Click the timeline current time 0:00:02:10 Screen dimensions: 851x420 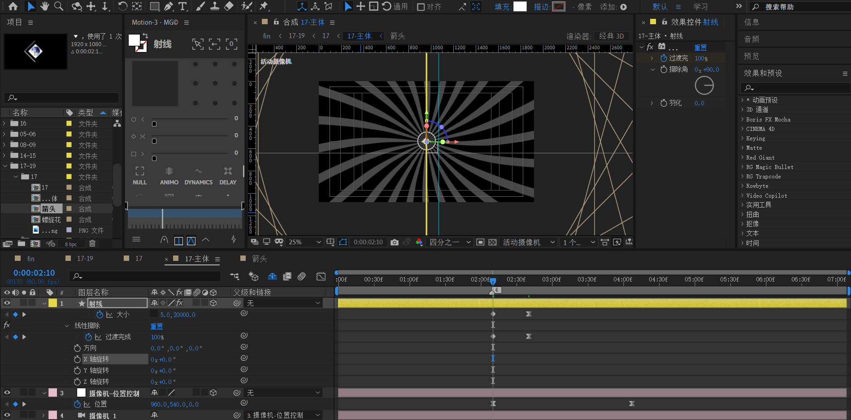click(x=34, y=273)
